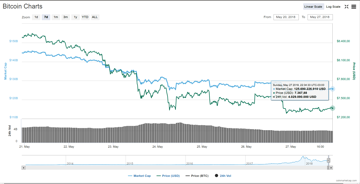
Task: Click the $7.200,00 price axis label
Action: 343,117
